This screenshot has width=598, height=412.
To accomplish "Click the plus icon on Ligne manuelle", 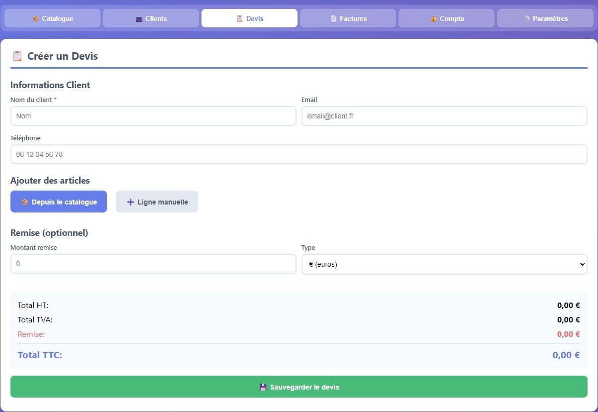I will coord(131,202).
